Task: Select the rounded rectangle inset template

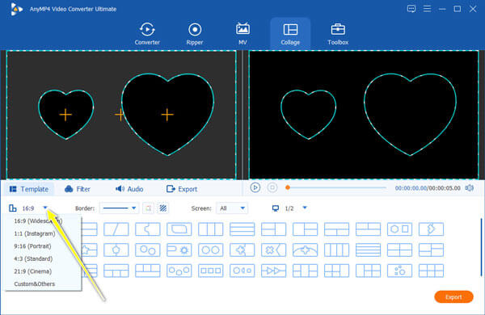Action: point(179,229)
